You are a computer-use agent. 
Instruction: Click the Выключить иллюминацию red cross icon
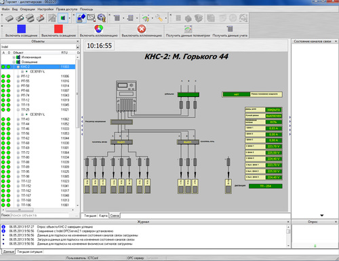pos(142,29)
